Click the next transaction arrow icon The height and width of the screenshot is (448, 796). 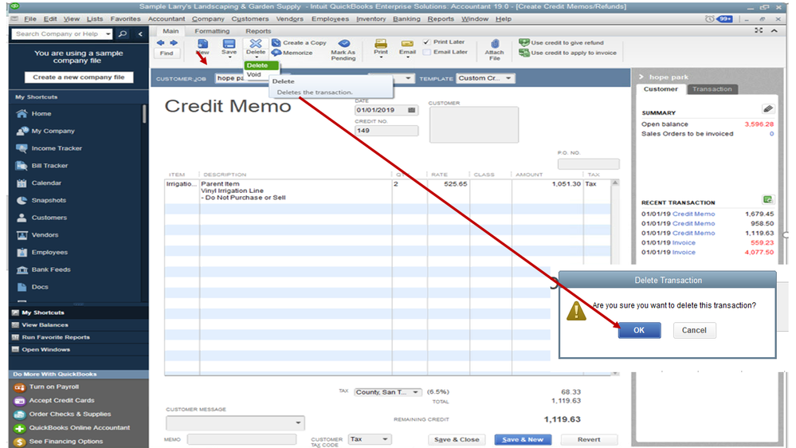[x=174, y=43]
